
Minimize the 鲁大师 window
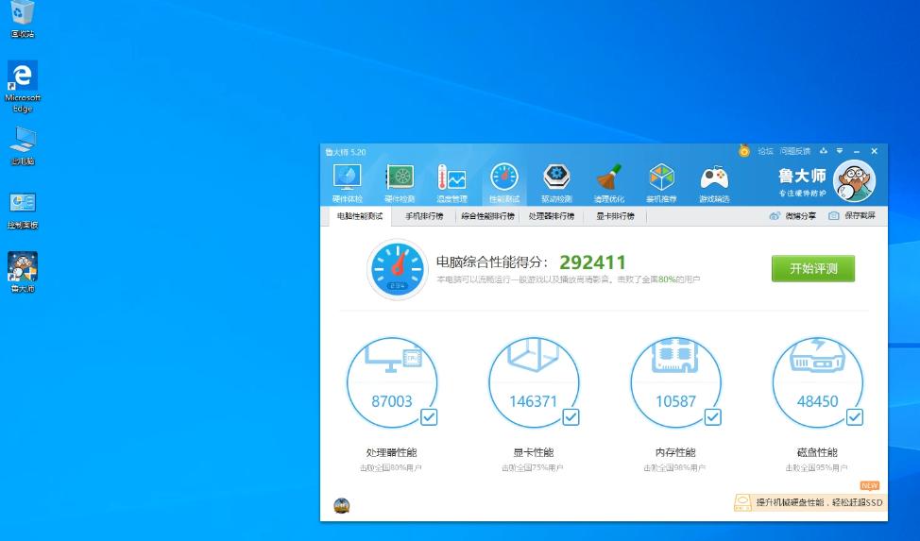pos(857,151)
